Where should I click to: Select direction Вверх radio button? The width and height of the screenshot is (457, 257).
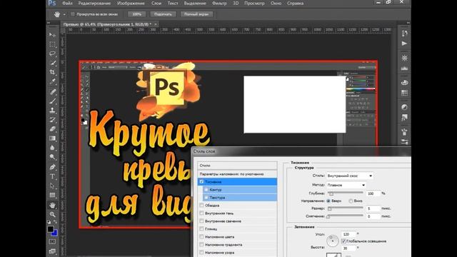click(328, 201)
